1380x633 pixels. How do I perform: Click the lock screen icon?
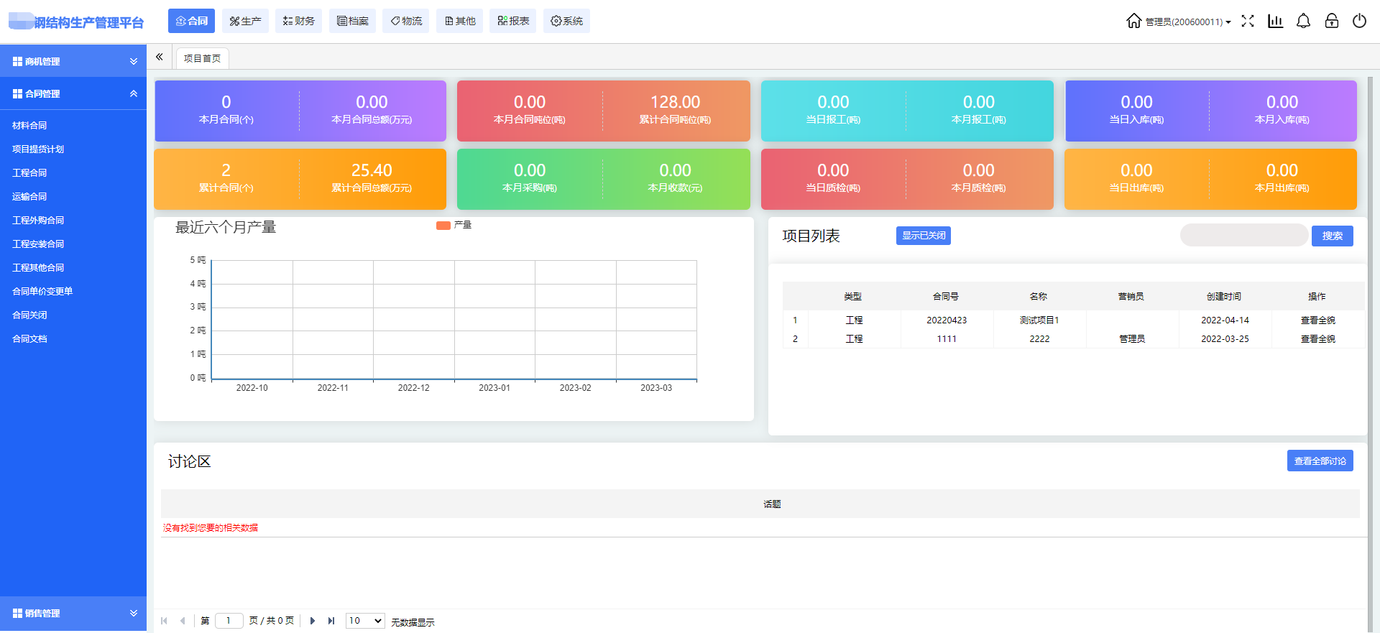(1332, 21)
